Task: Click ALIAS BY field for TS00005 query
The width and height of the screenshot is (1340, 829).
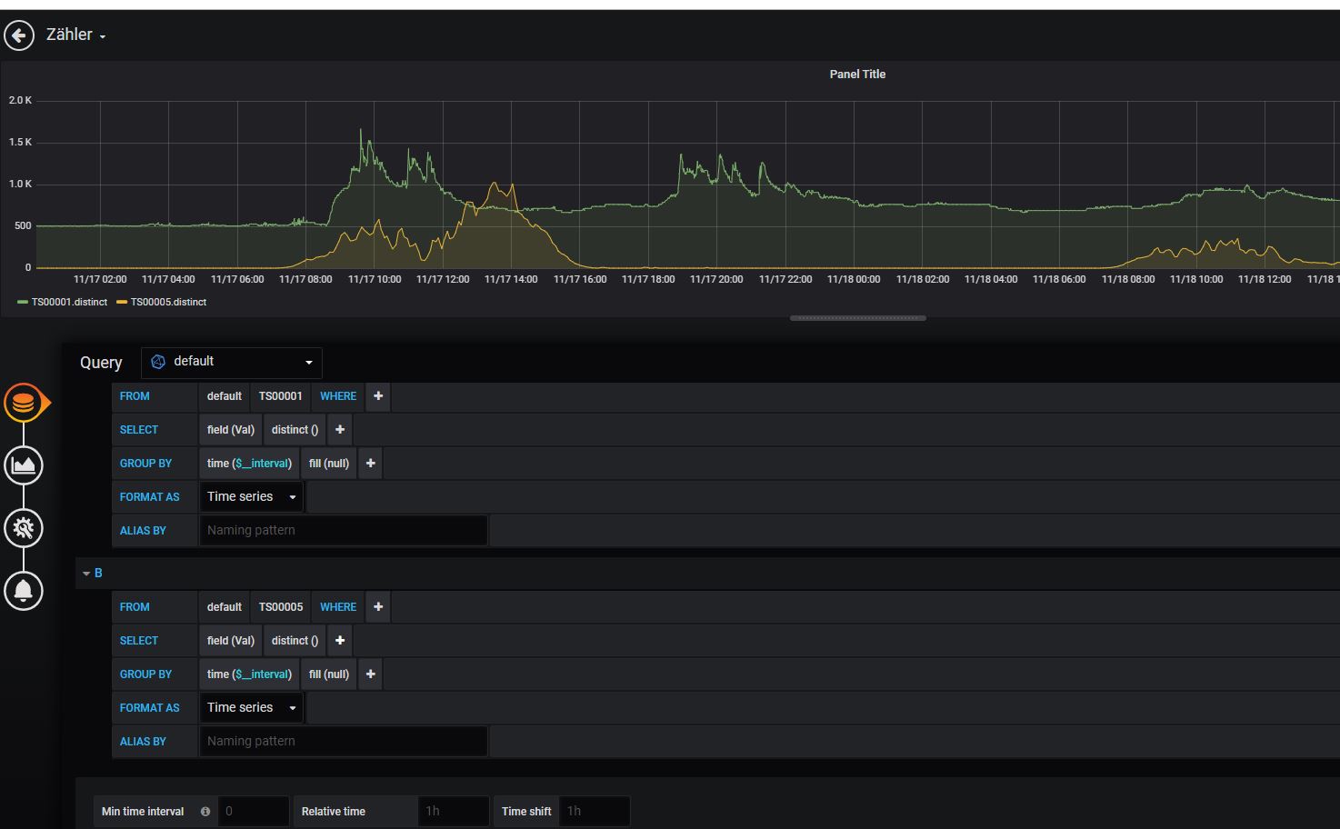Action: [x=344, y=742]
